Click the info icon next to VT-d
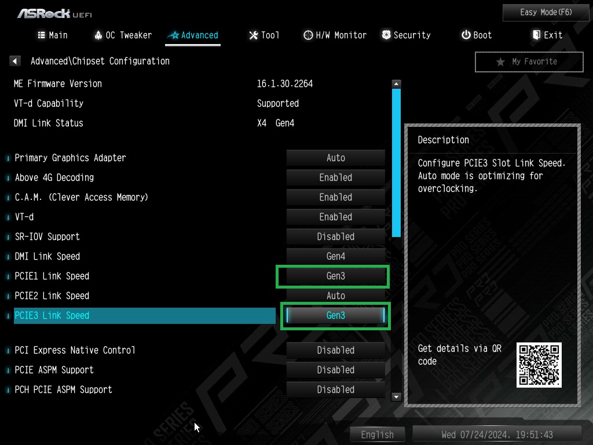The width and height of the screenshot is (593, 445). (x=8, y=217)
